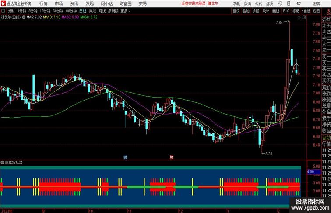Open the 市场 menu

pyautogui.click(x=59, y=3)
